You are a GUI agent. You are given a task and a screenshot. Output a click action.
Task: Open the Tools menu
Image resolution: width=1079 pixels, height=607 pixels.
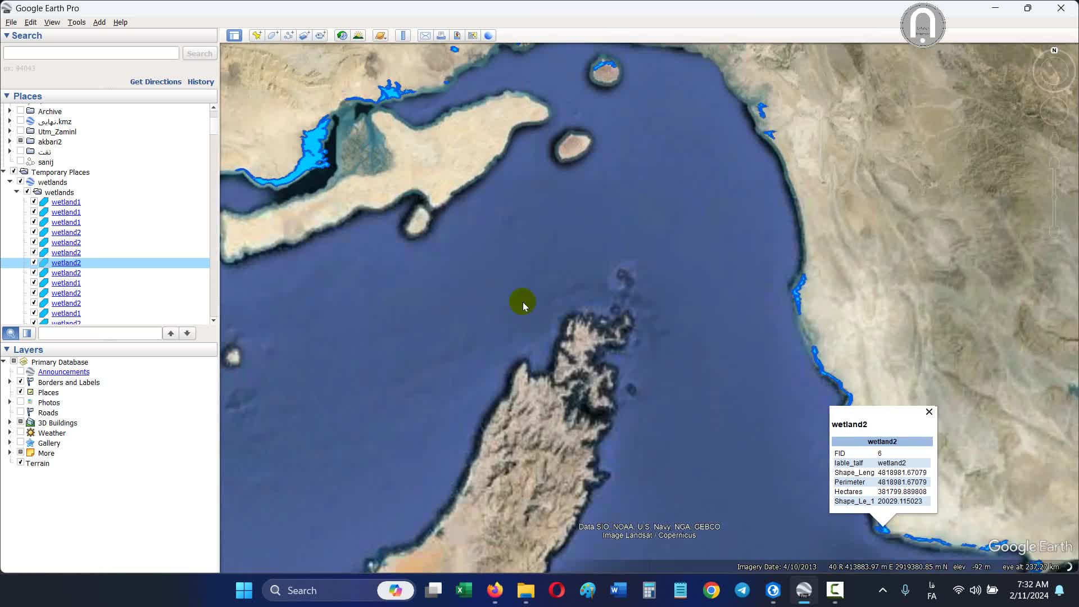(x=76, y=22)
